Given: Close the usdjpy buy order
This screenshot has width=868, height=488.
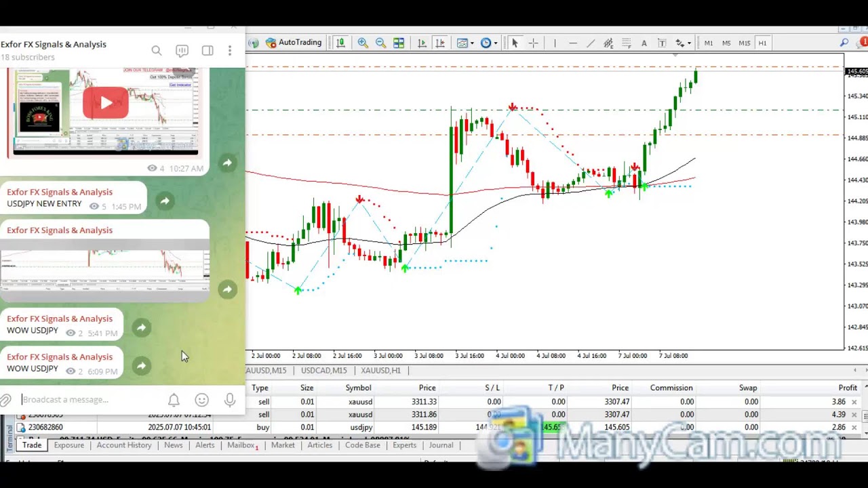Looking at the screenshot, I should tap(854, 428).
